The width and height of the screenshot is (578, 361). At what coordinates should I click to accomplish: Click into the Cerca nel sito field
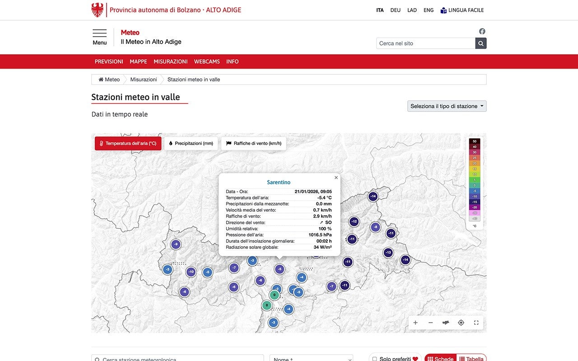(x=425, y=43)
